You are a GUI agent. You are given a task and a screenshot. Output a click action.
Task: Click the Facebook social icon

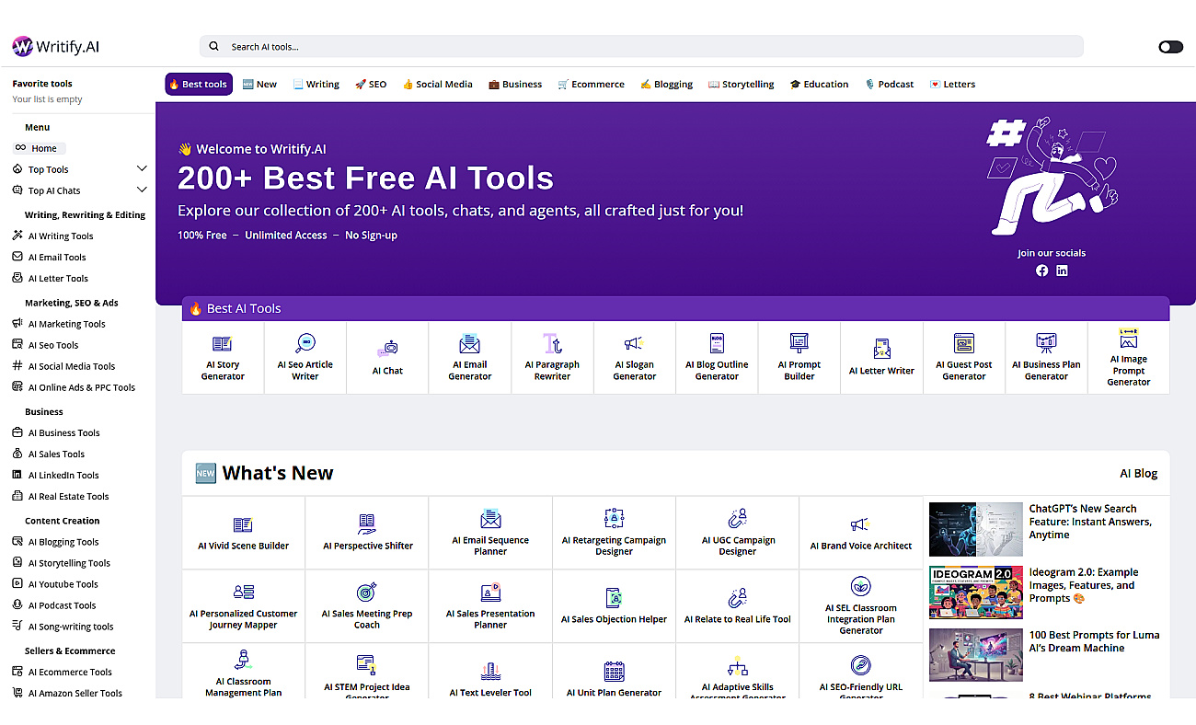click(x=1041, y=270)
